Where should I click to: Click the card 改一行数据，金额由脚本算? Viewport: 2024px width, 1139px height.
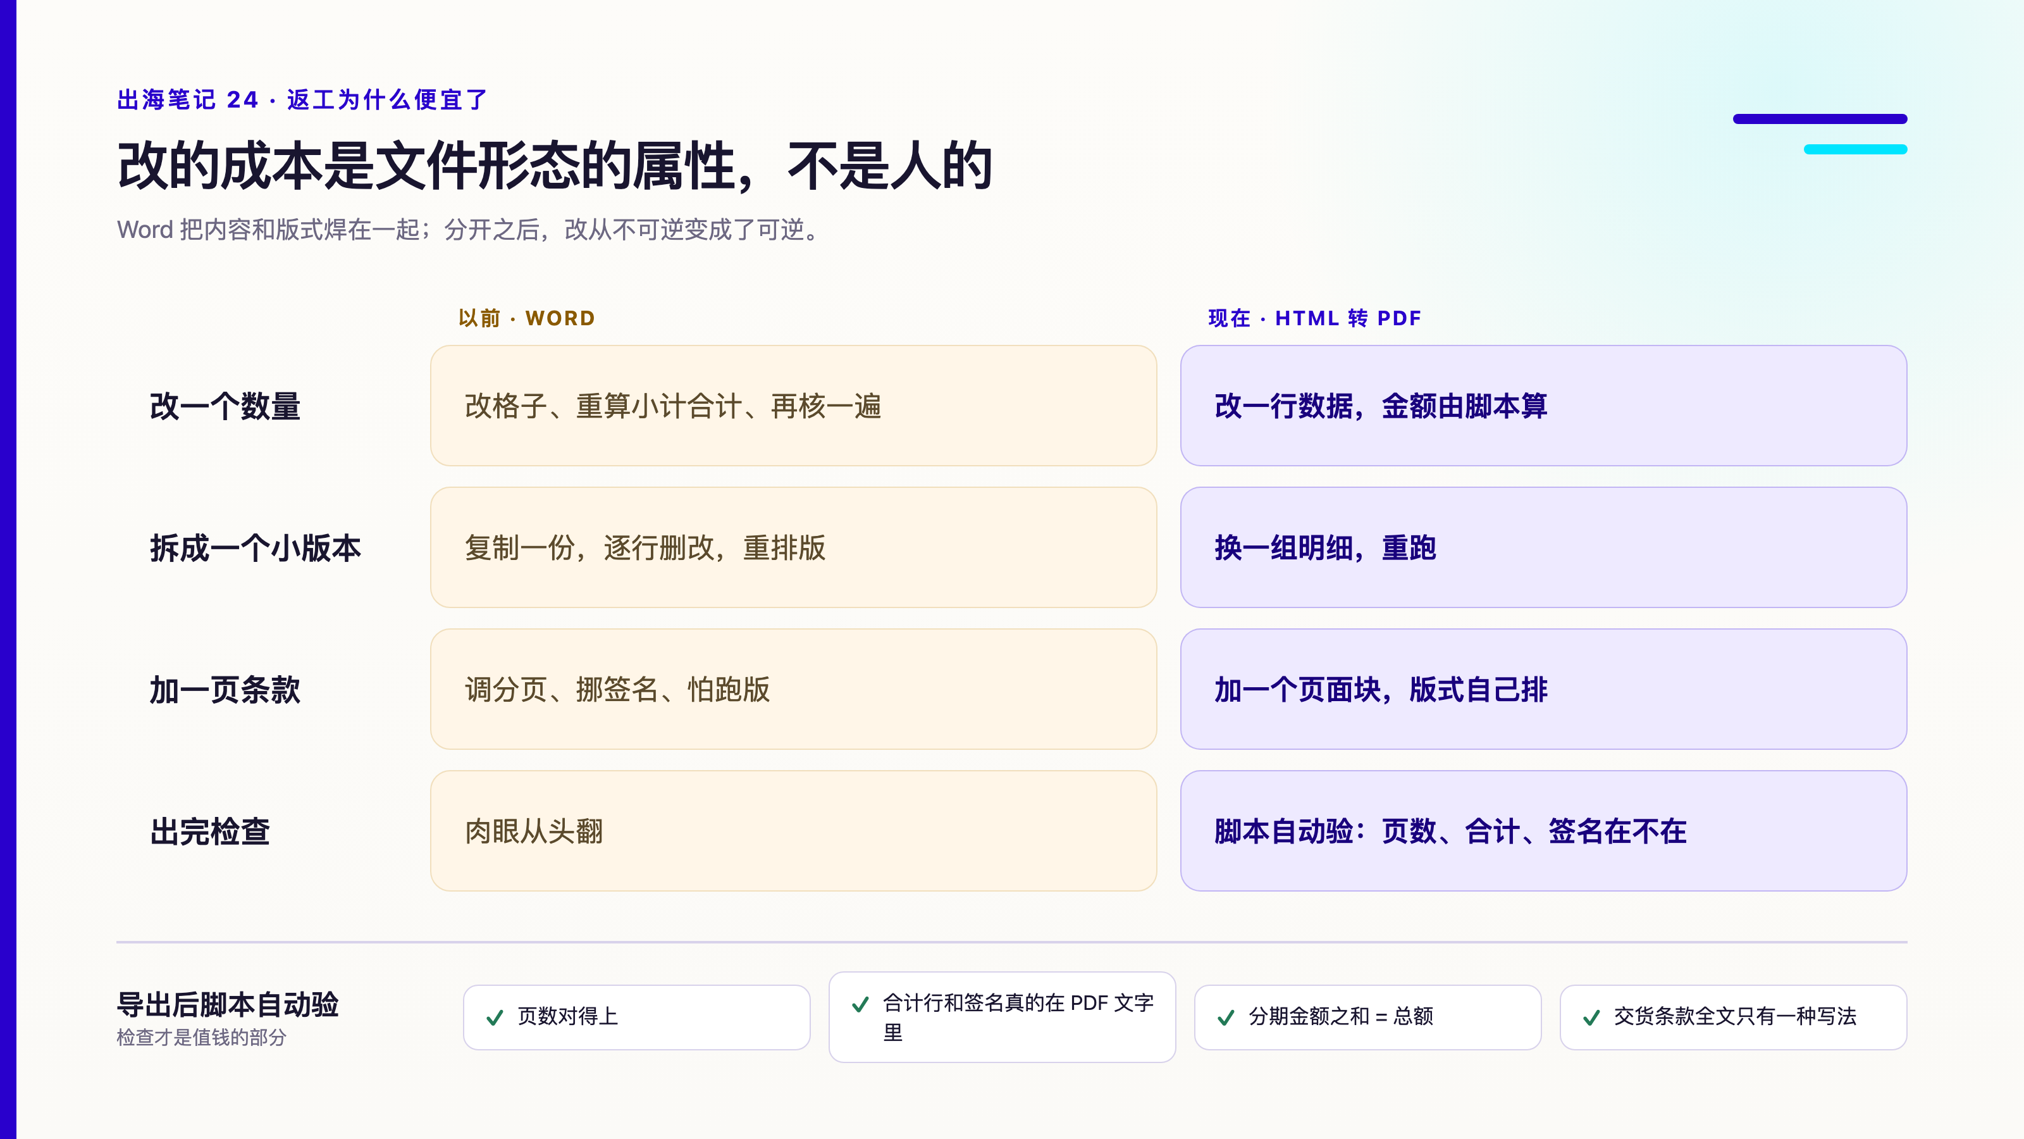1543,406
